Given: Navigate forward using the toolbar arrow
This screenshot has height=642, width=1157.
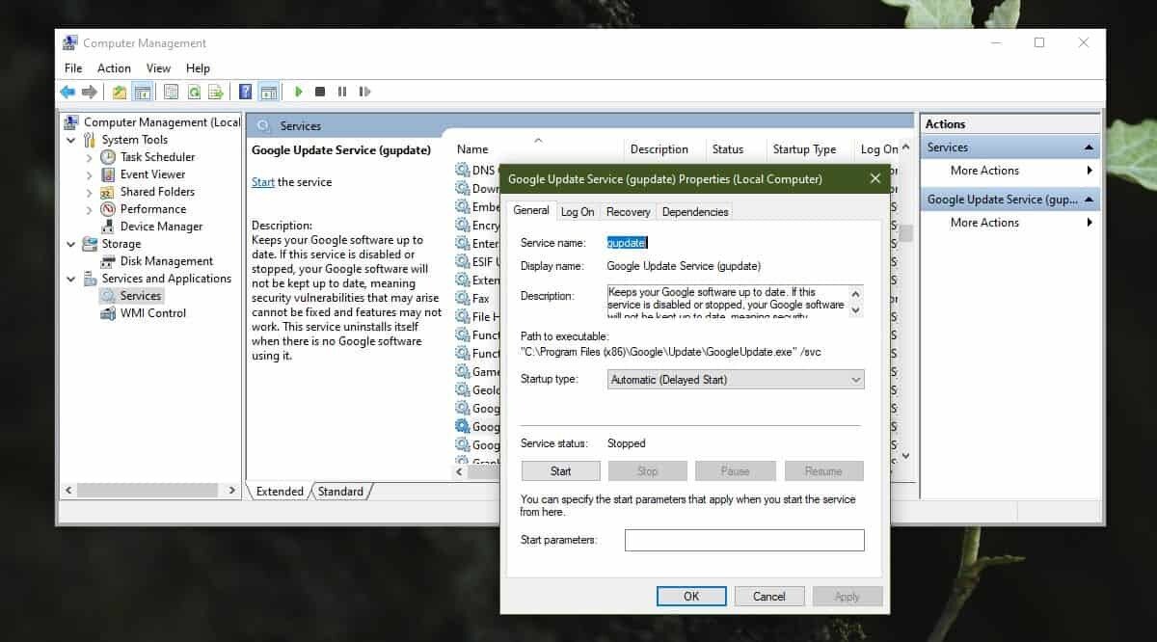Looking at the screenshot, I should (91, 92).
